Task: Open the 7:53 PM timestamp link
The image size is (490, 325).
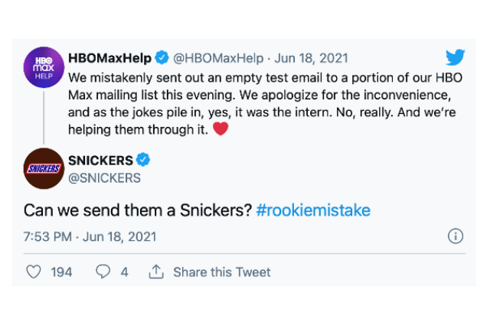Action: tap(47, 236)
